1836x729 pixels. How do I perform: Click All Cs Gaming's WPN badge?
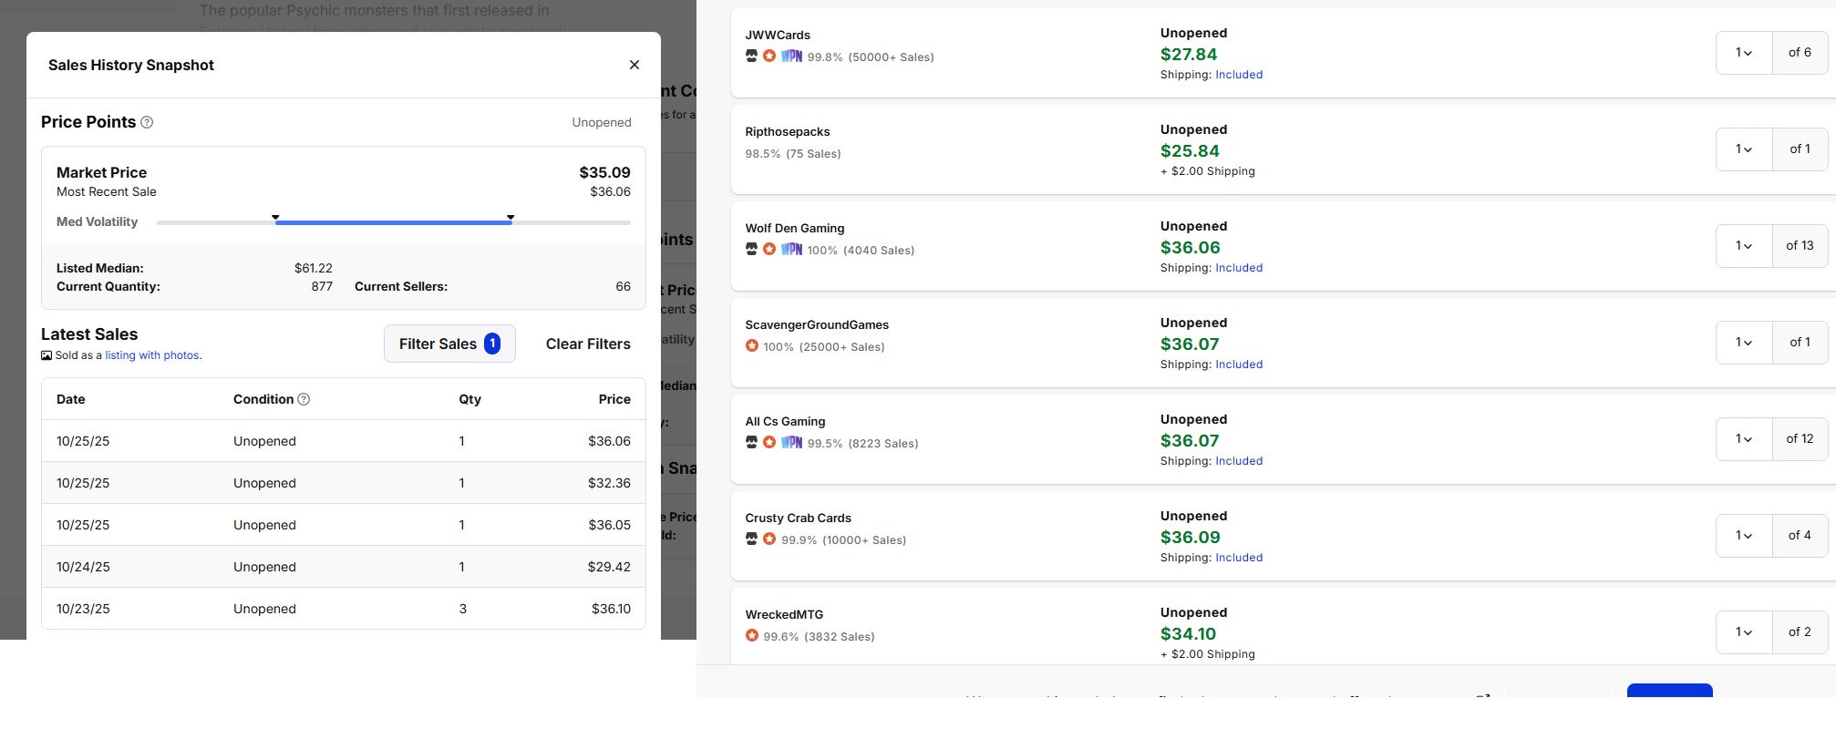(x=791, y=443)
